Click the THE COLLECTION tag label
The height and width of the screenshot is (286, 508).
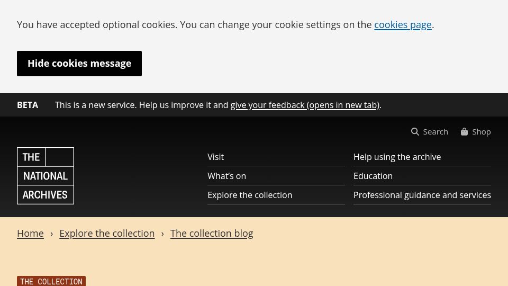pyautogui.click(x=51, y=281)
